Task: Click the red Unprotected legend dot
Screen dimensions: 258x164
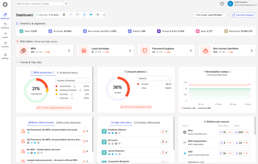Action: [x=57, y=86]
